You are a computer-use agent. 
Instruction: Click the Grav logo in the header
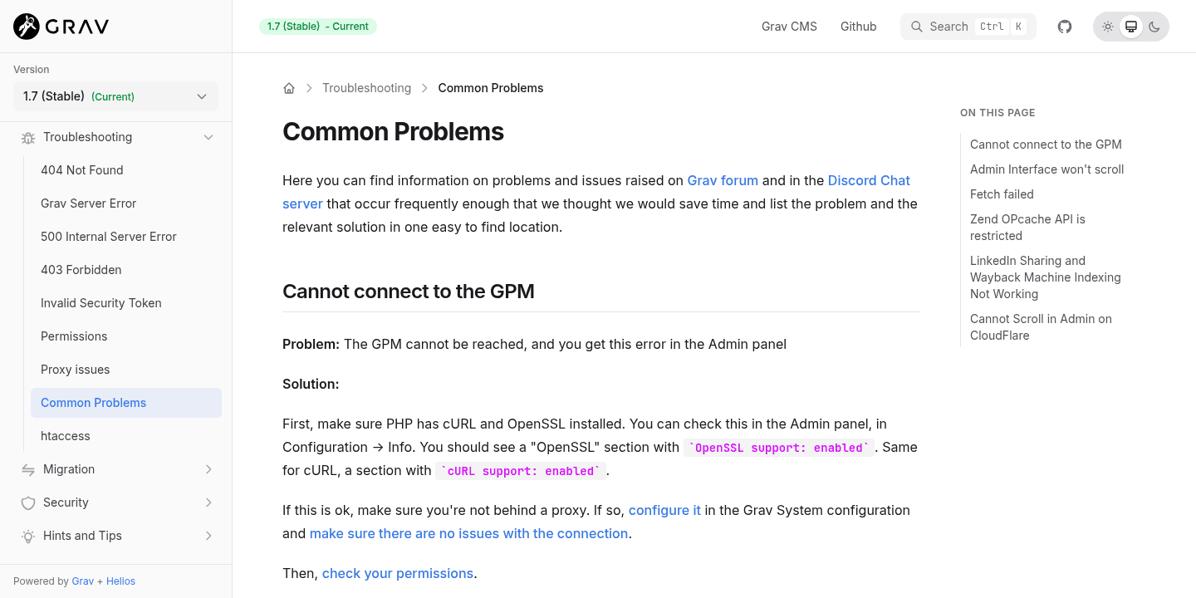[x=58, y=26]
